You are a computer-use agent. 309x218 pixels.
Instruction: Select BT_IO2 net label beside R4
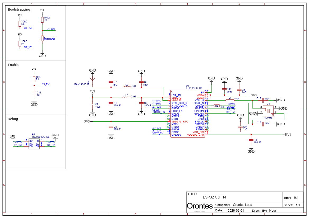[x=28, y=48]
